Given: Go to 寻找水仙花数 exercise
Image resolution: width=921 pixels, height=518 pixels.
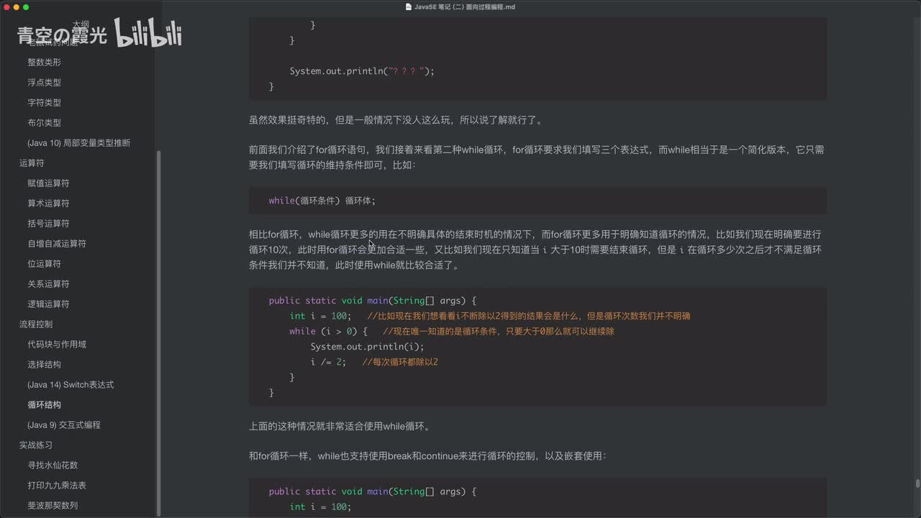Looking at the screenshot, I should pyautogui.click(x=53, y=465).
